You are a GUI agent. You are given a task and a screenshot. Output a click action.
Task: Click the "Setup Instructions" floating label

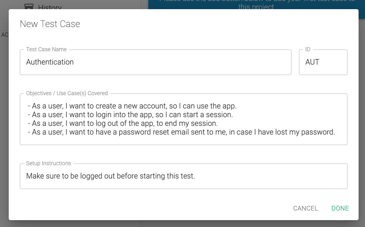[48, 163]
